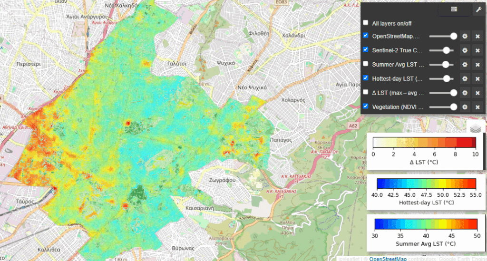Open settings gear for OpenStreetMap layer

(465, 36)
